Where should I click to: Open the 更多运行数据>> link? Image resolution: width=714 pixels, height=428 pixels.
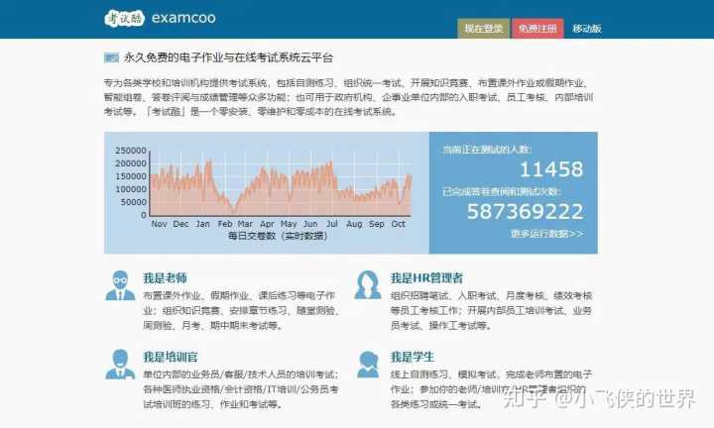[546, 234]
